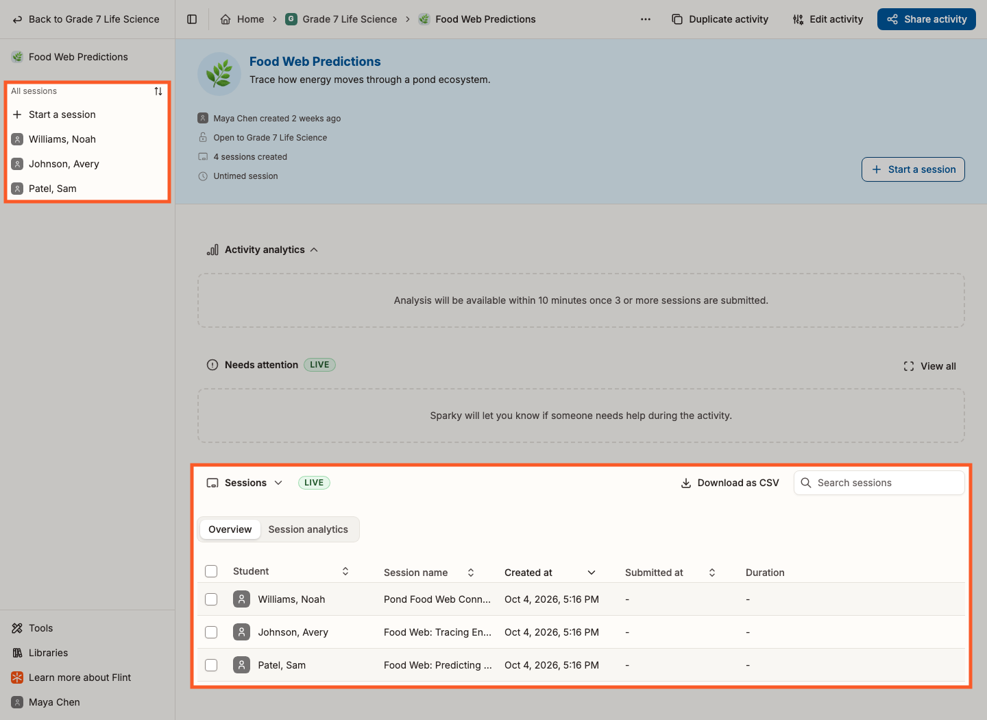The image size is (987, 720).
Task: Click Start a session in sidebar
Action: (x=87, y=115)
